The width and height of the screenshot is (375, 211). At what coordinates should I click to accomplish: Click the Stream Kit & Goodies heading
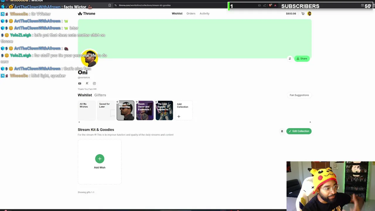point(96,130)
